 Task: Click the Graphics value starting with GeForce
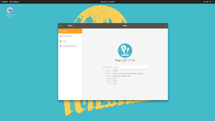[122, 76]
